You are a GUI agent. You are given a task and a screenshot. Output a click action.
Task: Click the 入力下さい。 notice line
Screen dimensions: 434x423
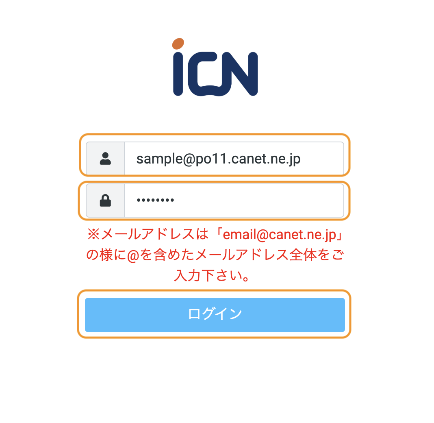(212, 275)
